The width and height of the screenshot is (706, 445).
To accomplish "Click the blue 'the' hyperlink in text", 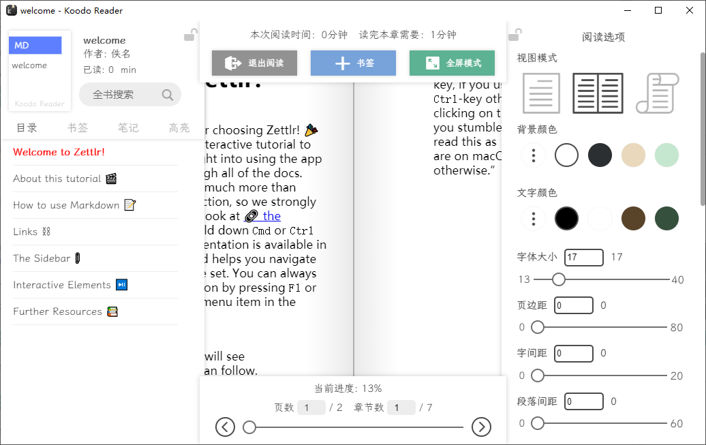I will coord(271,215).
